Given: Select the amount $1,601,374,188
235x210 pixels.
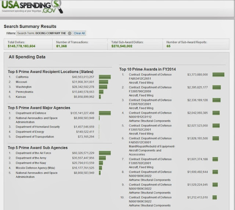Looking at the screenshot, I should (x=198, y=159).
